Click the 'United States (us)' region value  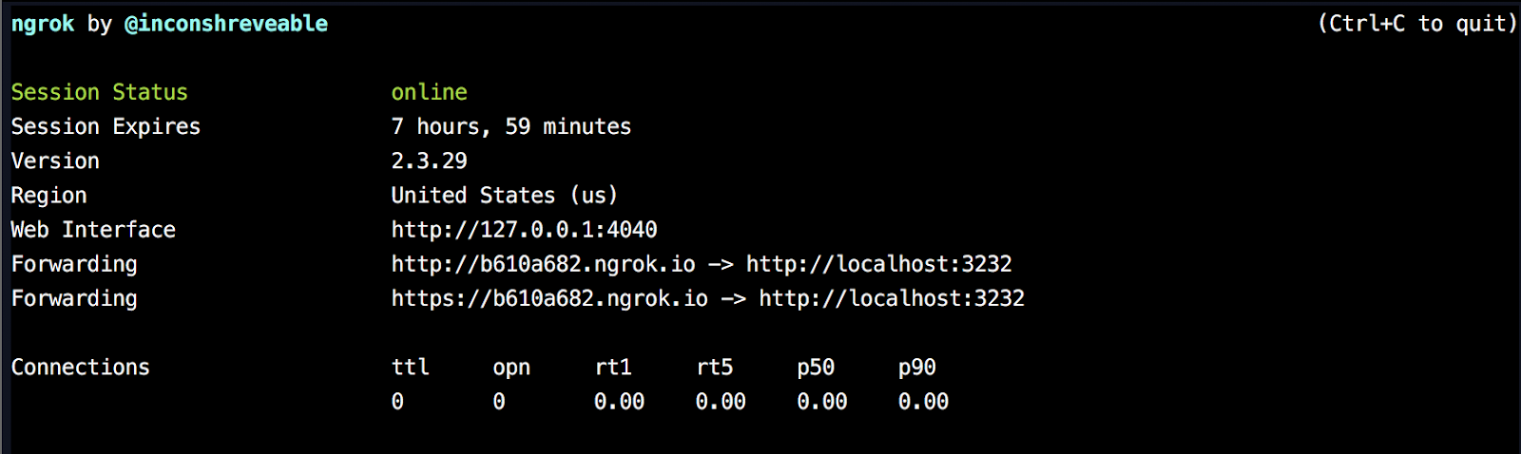pyautogui.click(x=505, y=196)
